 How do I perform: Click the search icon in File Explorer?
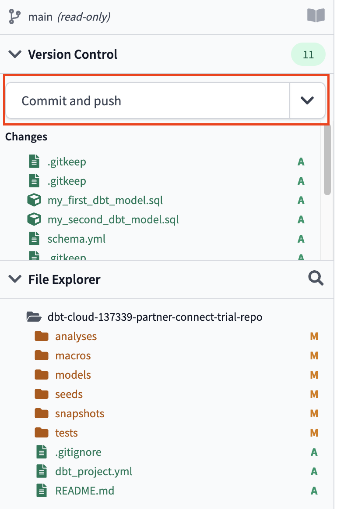pyautogui.click(x=316, y=279)
